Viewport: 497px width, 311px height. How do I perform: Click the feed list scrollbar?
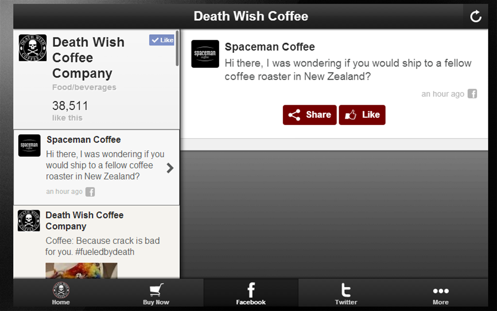coord(177,49)
